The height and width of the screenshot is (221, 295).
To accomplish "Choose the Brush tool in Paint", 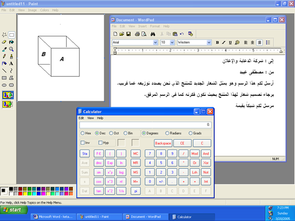I will pos(11,56).
